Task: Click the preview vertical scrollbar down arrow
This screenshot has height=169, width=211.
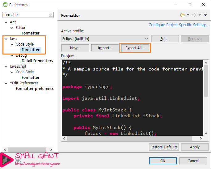Action: point(206,133)
